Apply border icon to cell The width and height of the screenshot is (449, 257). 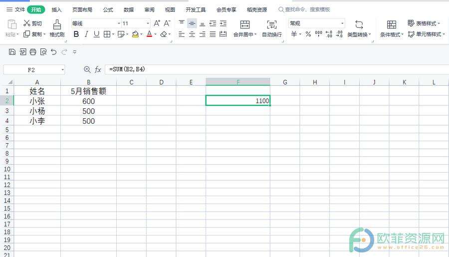pyautogui.click(x=107, y=34)
